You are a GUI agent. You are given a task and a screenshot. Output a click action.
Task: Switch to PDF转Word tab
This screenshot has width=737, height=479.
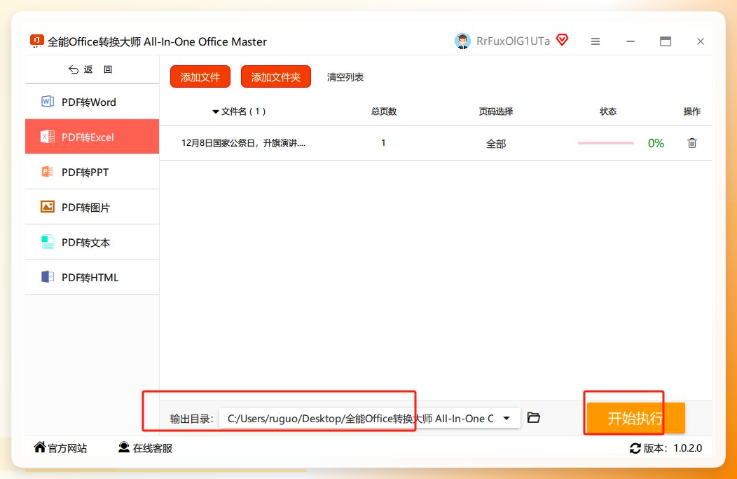[92, 102]
